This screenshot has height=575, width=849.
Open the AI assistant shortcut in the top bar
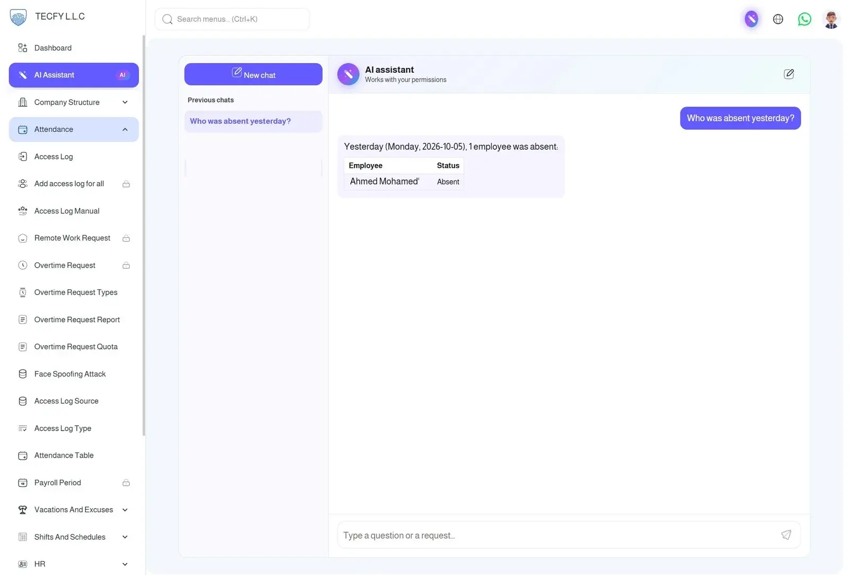point(751,19)
